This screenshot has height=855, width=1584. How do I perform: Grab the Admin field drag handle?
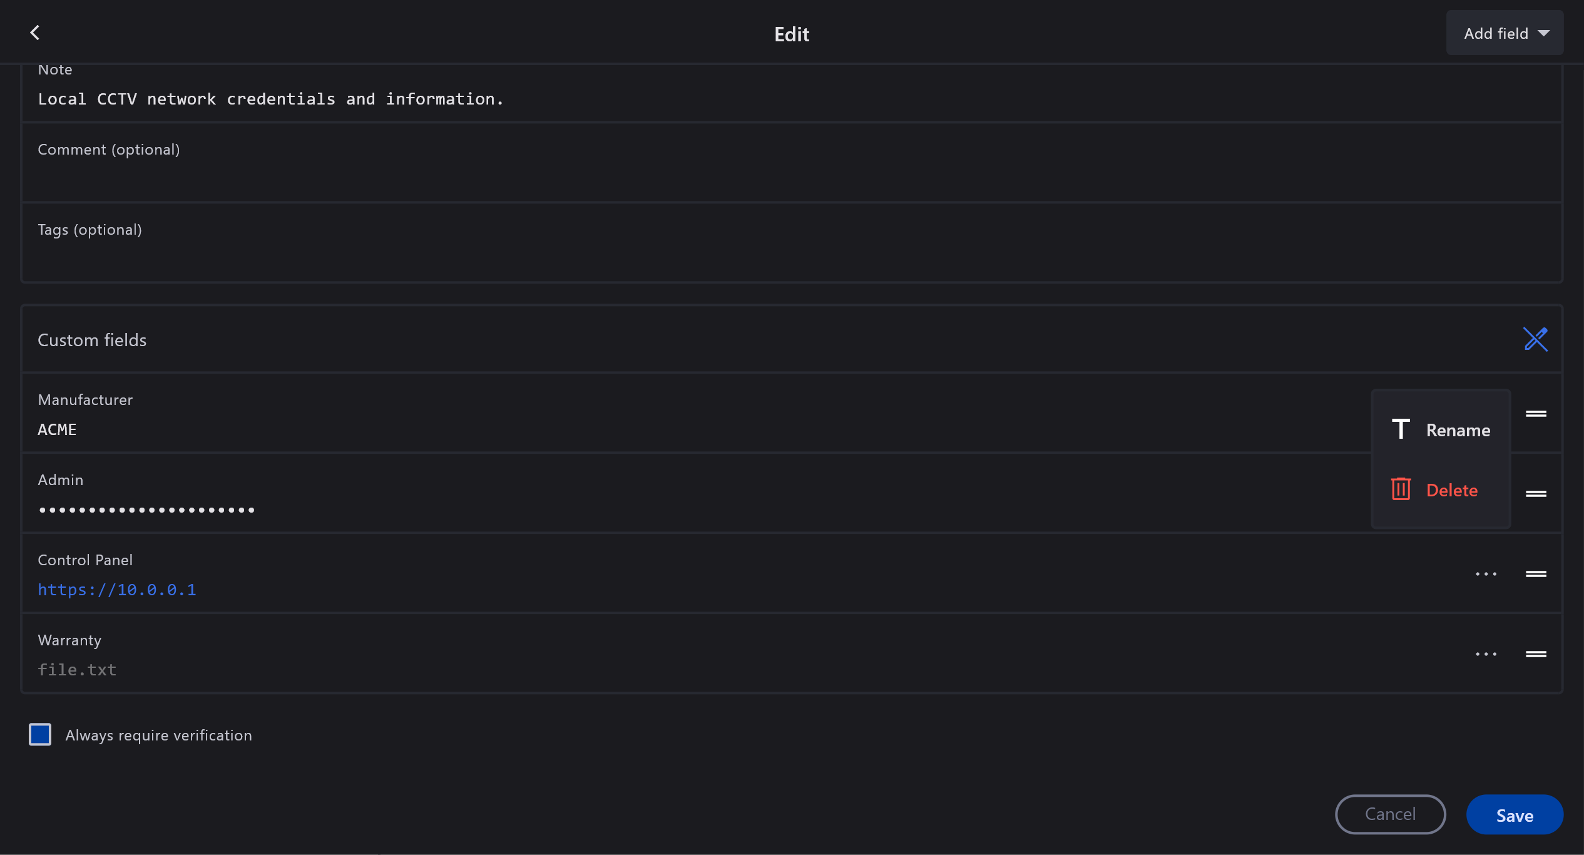tap(1536, 493)
